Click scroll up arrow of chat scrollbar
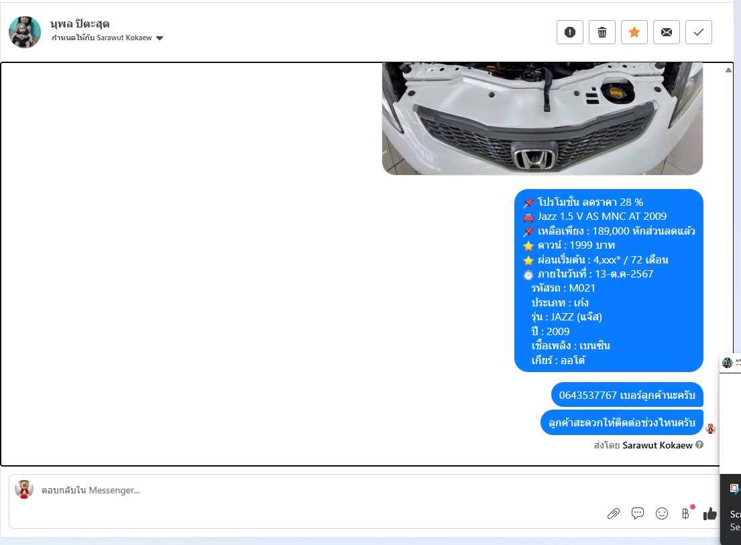Image resolution: width=741 pixels, height=545 pixels. click(728, 70)
